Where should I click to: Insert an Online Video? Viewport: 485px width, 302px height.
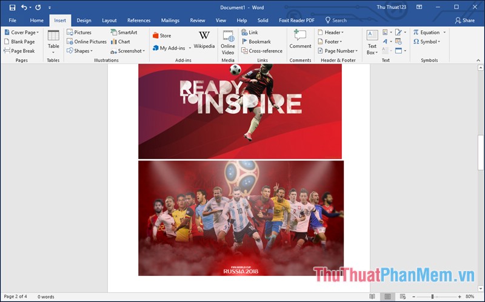[x=228, y=42]
